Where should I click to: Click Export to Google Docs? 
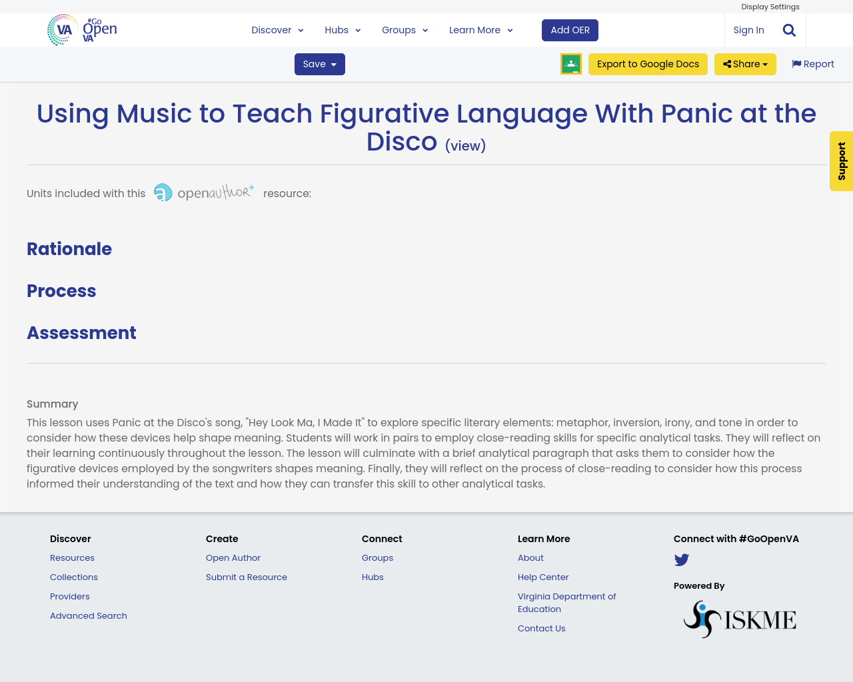pyautogui.click(x=647, y=63)
